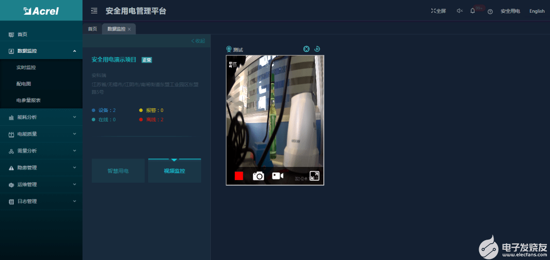550x260 pixels.
Task: Collapse the 数据监控 sidebar menu
Action: 74,51
